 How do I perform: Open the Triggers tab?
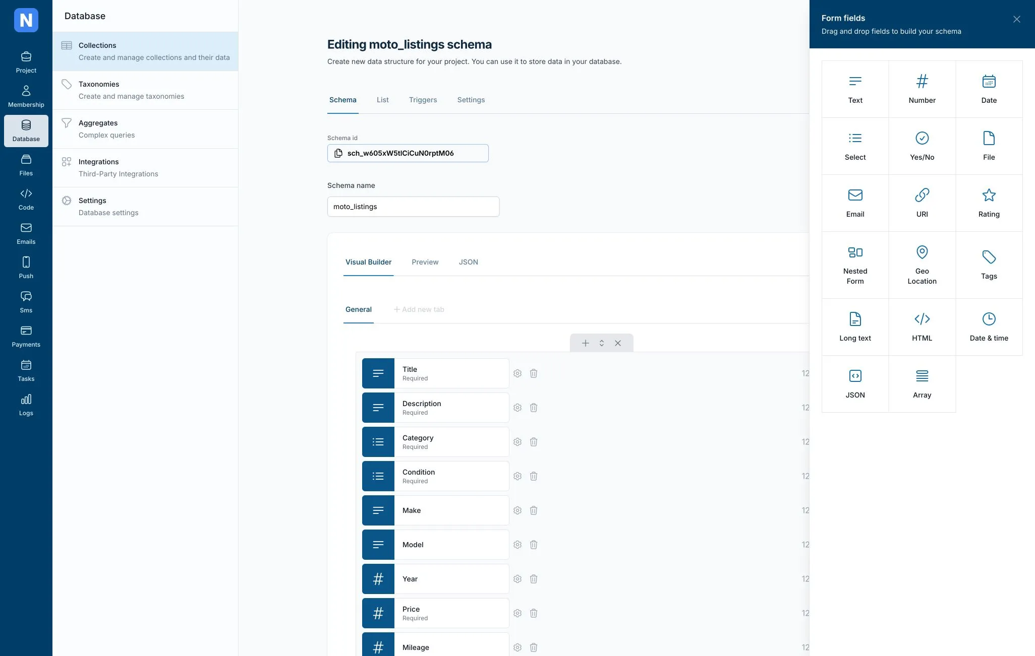pyautogui.click(x=423, y=100)
